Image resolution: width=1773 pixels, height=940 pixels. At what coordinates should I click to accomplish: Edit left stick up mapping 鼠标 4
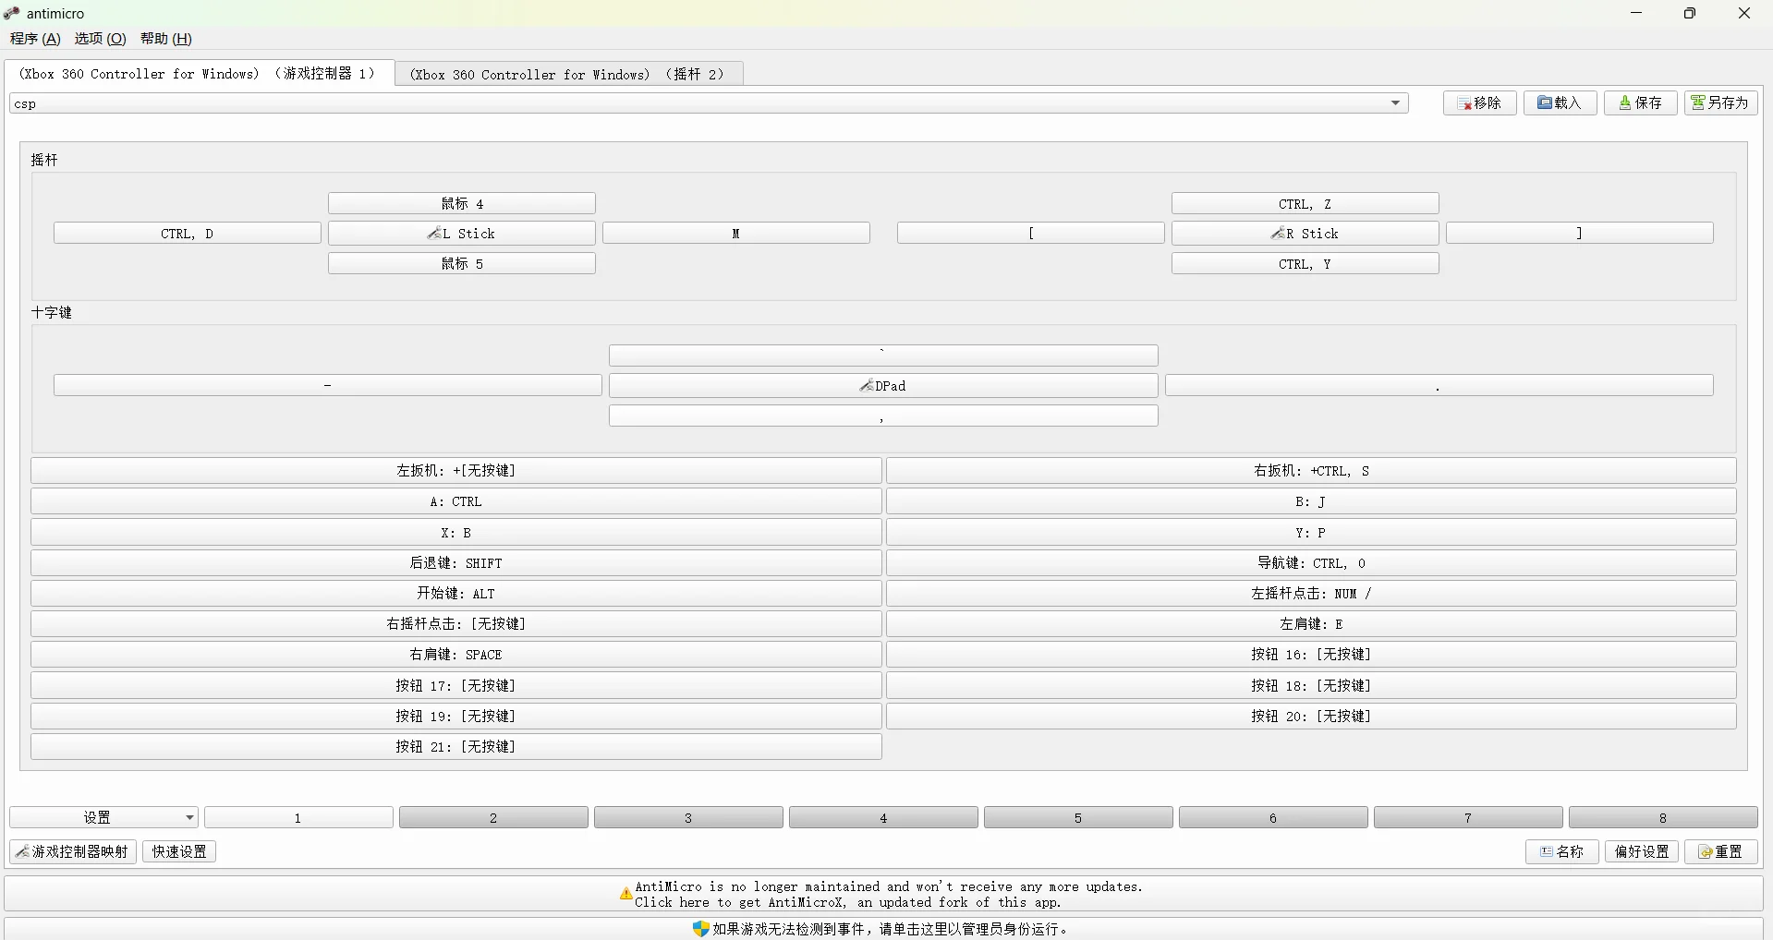coord(462,204)
